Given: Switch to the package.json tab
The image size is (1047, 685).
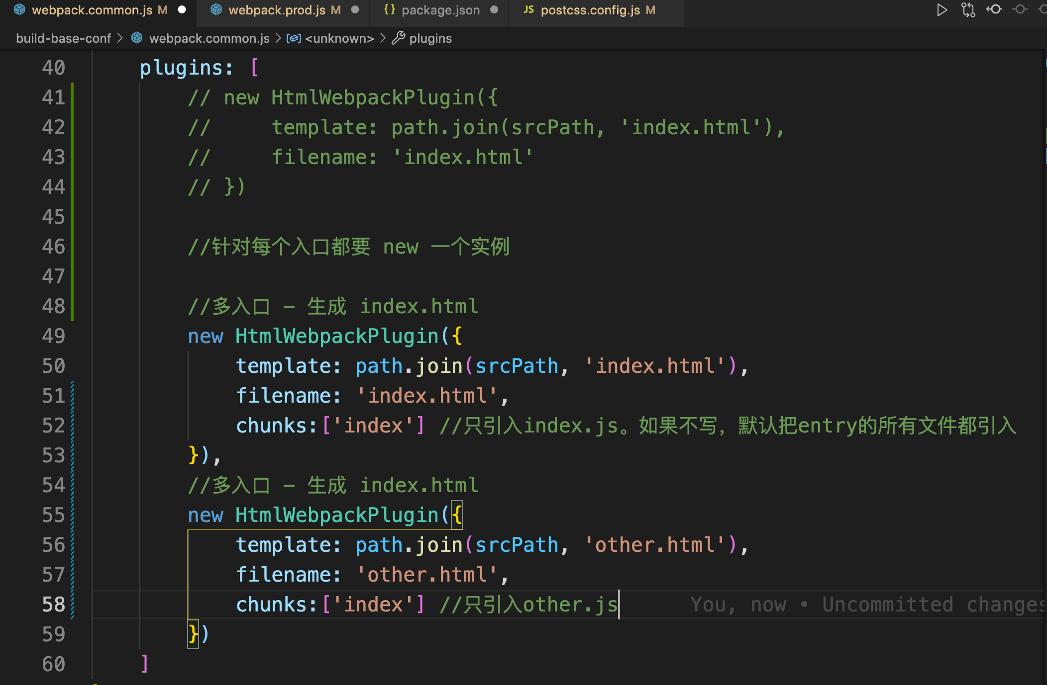Looking at the screenshot, I should [x=440, y=9].
